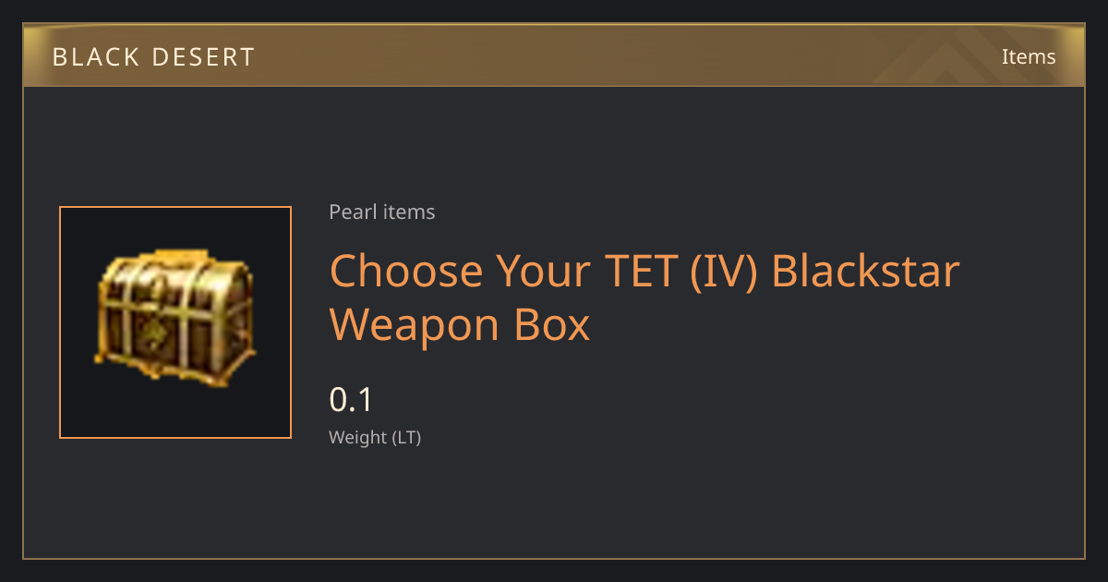Screen dimensions: 1108x582
Task: Click the (LT) unit text
Action: (x=406, y=438)
